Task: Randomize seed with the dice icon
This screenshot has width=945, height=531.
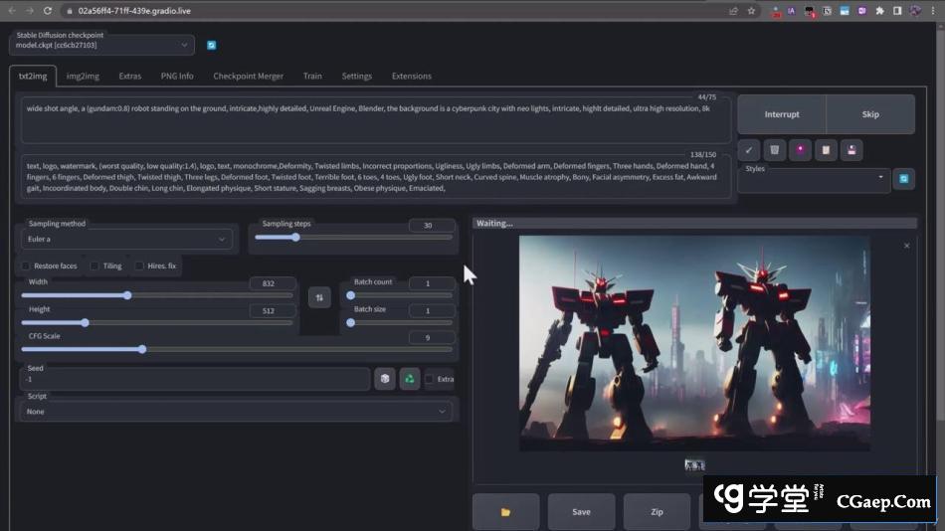Action: pos(385,379)
